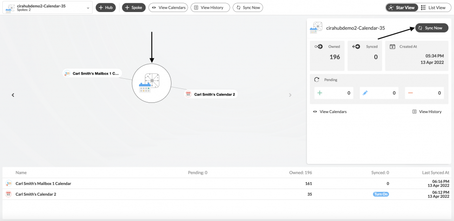Select Carl Smith's Mailbox 1 Calendar table row

tap(227, 183)
